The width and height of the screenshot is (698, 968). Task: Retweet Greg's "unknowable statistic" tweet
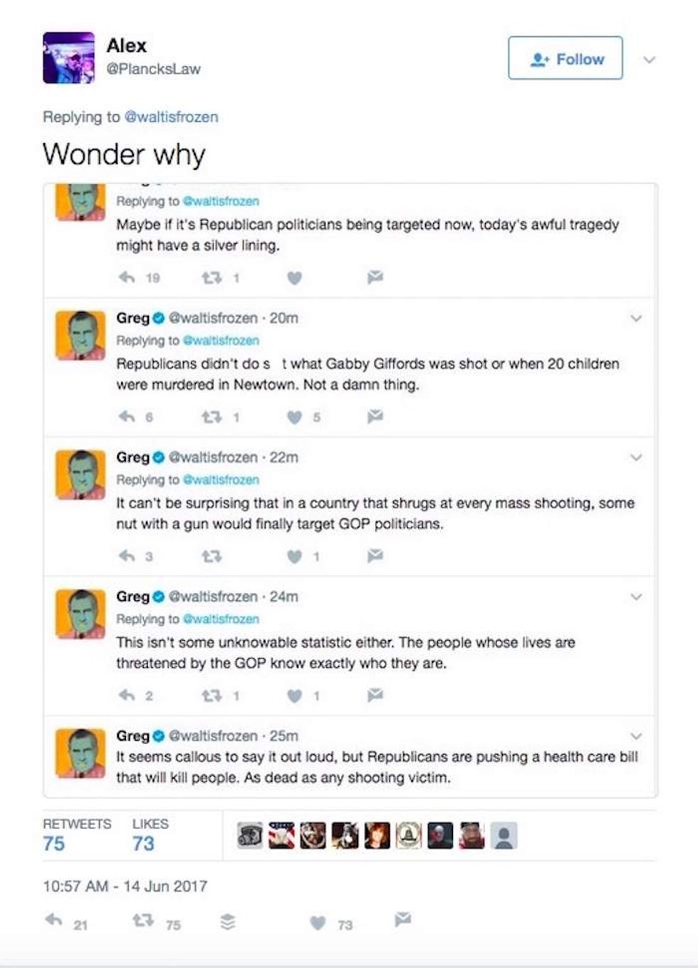211,695
